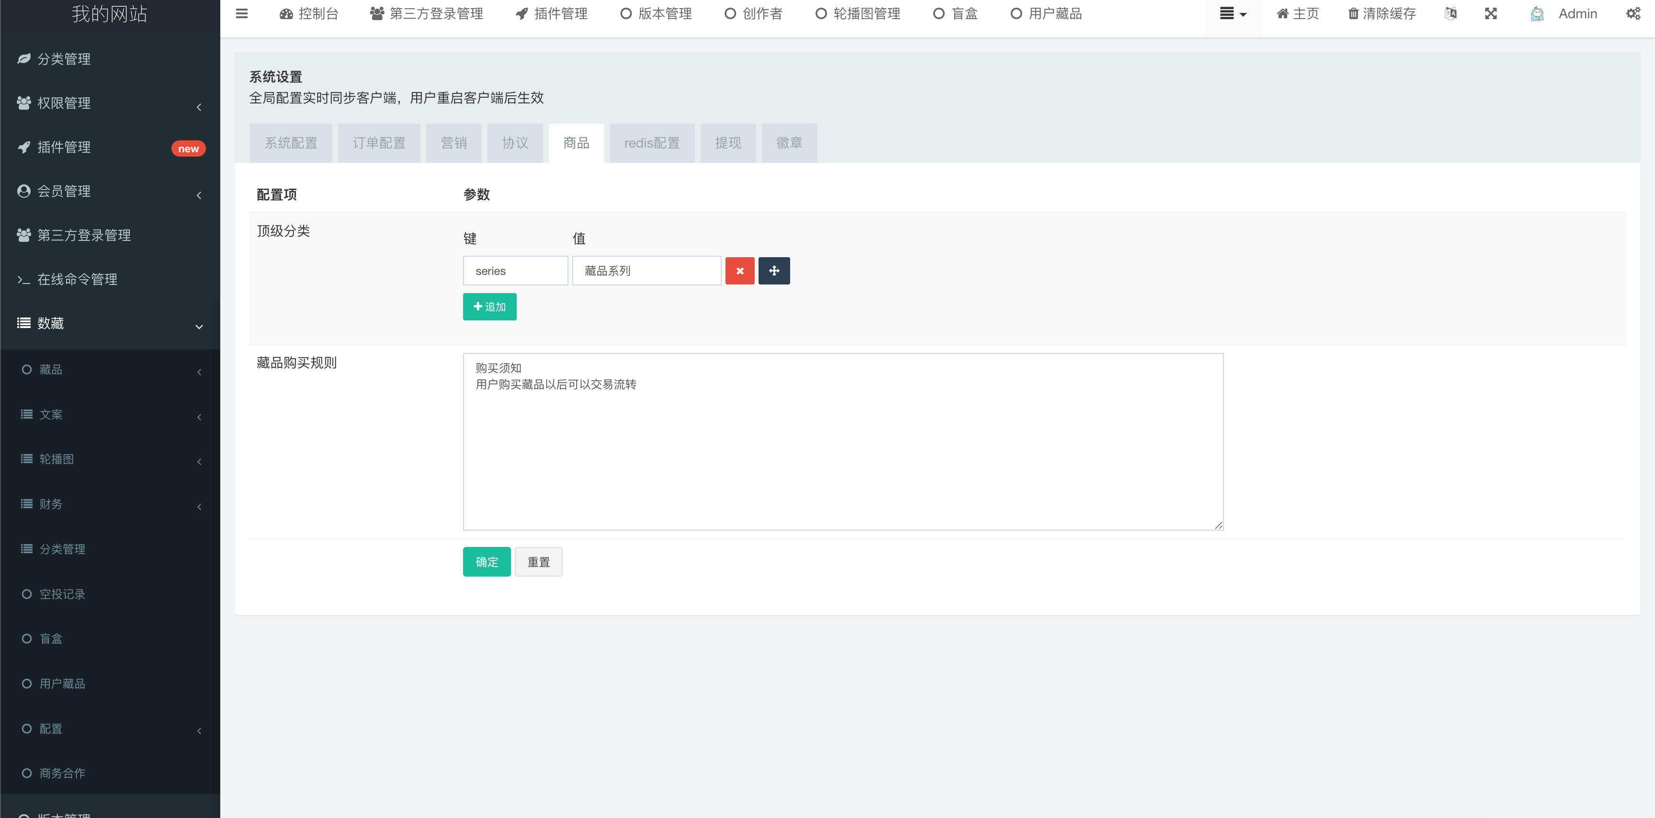1655x818 pixels.
Task: Switch to the 订单配置 tab
Action: coord(378,143)
